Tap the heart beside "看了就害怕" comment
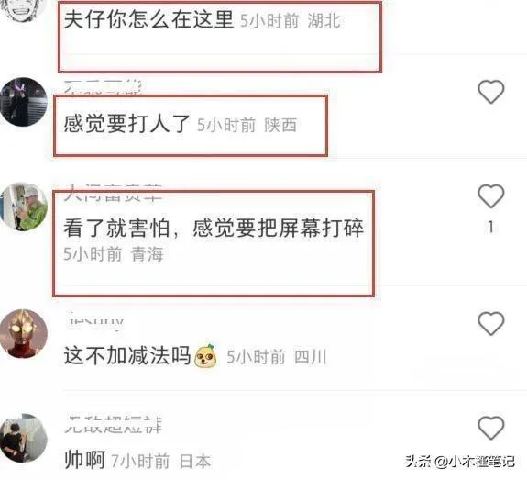 (491, 195)
